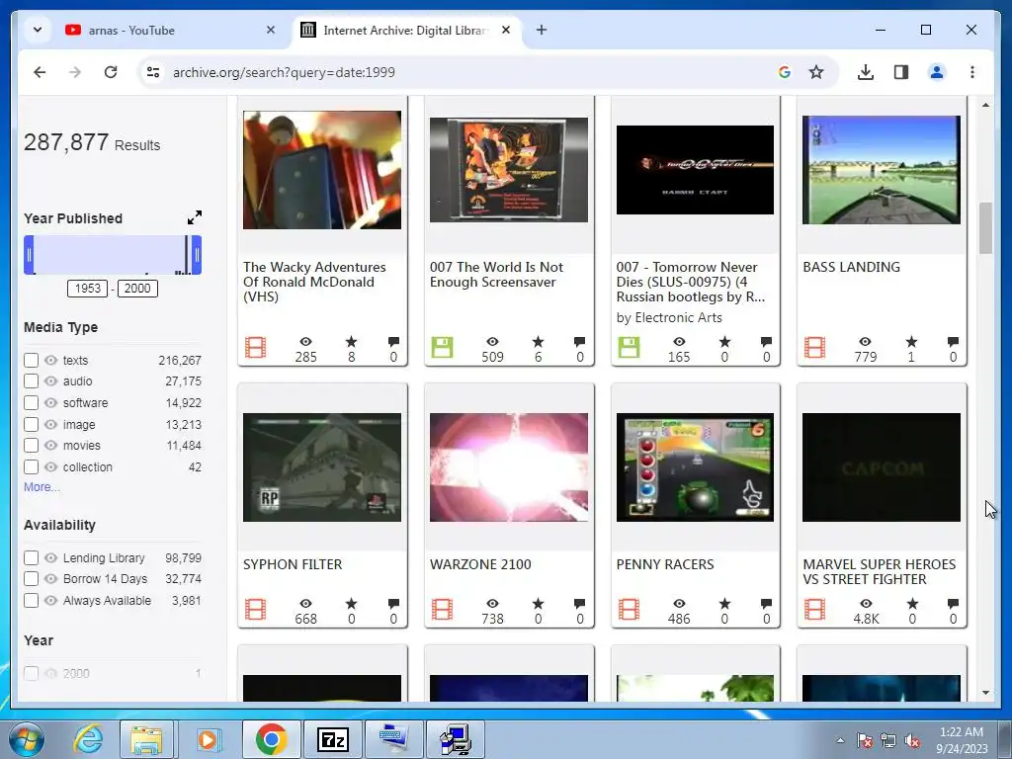Open Chrome three-dot menu
Screen dimensions: 1012x759
pyautogui.click(x=972, y=72)
